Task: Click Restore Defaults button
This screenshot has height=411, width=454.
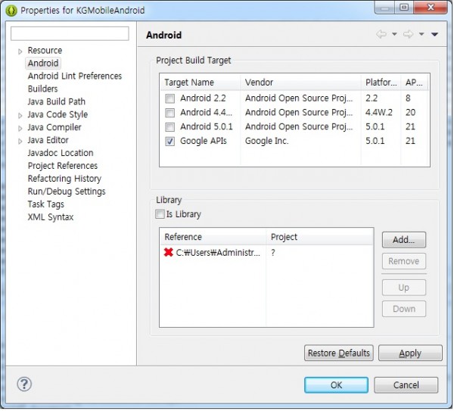Action: [339, 353]
